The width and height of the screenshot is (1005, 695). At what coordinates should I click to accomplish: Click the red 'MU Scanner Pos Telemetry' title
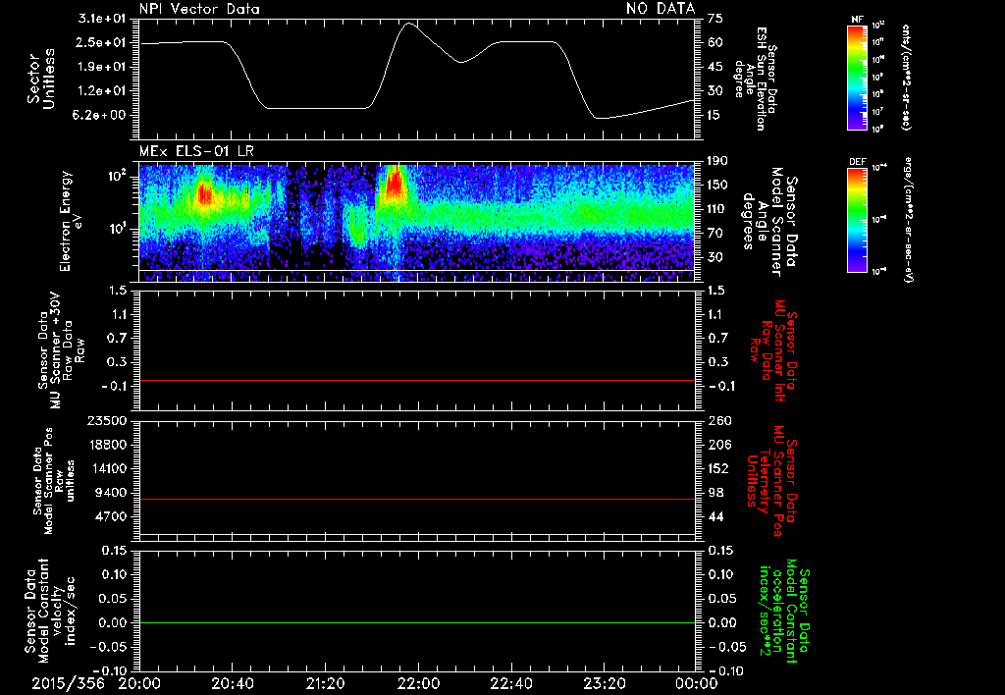pos(771,480)
